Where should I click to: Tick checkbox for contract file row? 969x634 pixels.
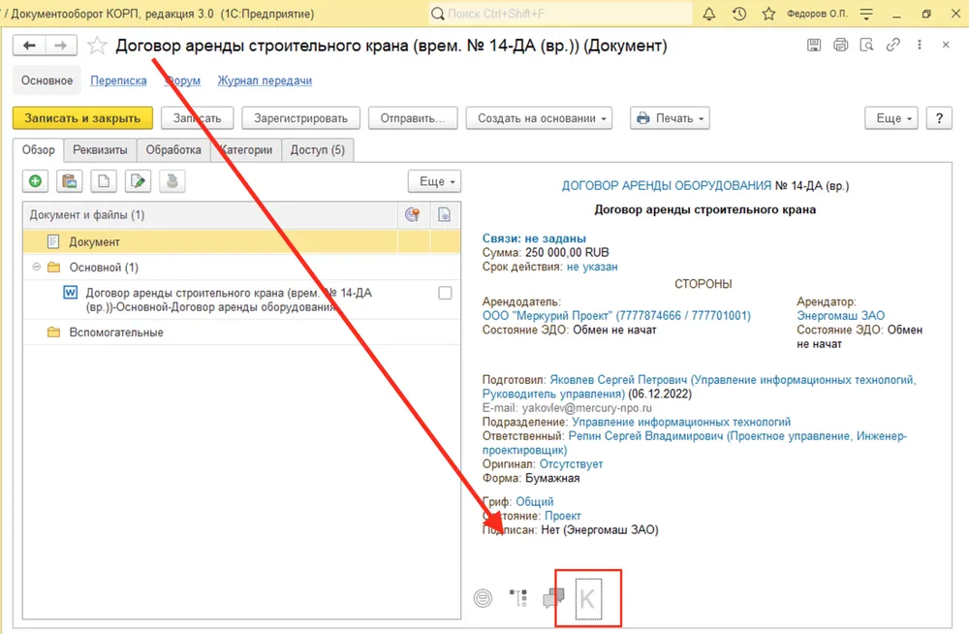click(x=445, y=293)
